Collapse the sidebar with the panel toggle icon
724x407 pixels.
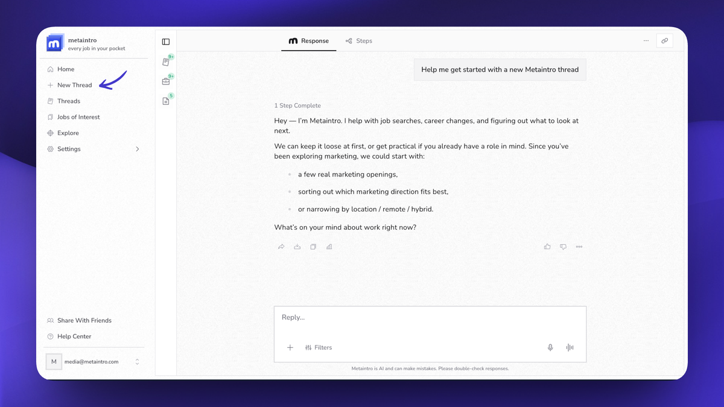pos(166,42)
